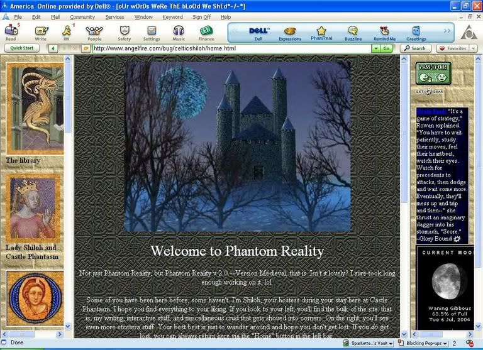Open the IM instant messenger icon
Viewport: 483px width, 350px height.
click(x=67, y=33)
